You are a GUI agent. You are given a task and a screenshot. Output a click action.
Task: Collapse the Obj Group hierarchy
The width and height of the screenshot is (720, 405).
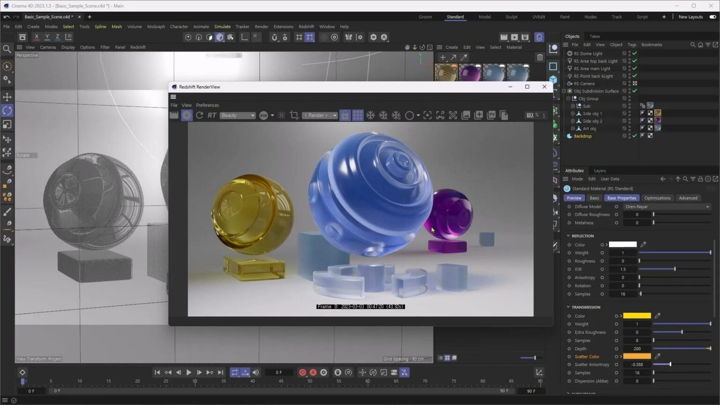click(x=568, y=98)
